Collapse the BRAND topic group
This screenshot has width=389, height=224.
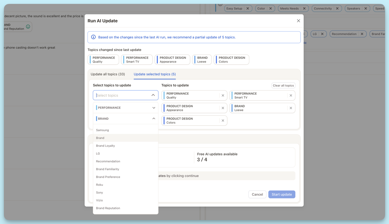click(x=154, y=119)
